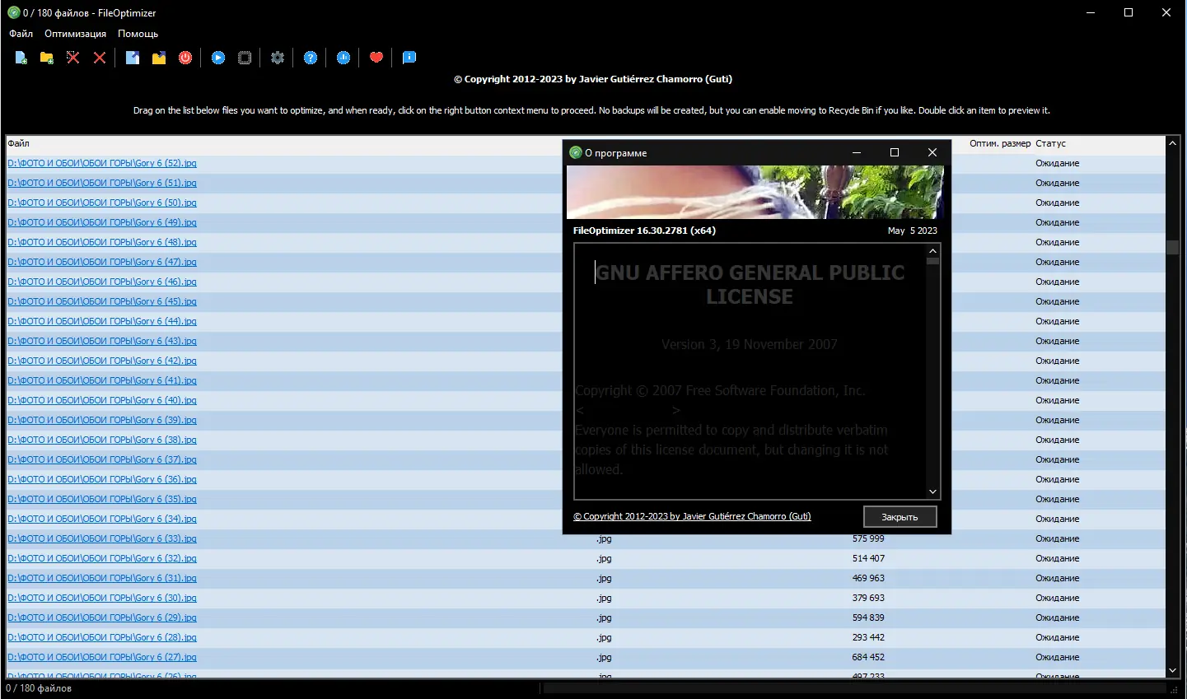Click the blue info speech bubble icon
The image size is (1187, 699).
(409, 58)
